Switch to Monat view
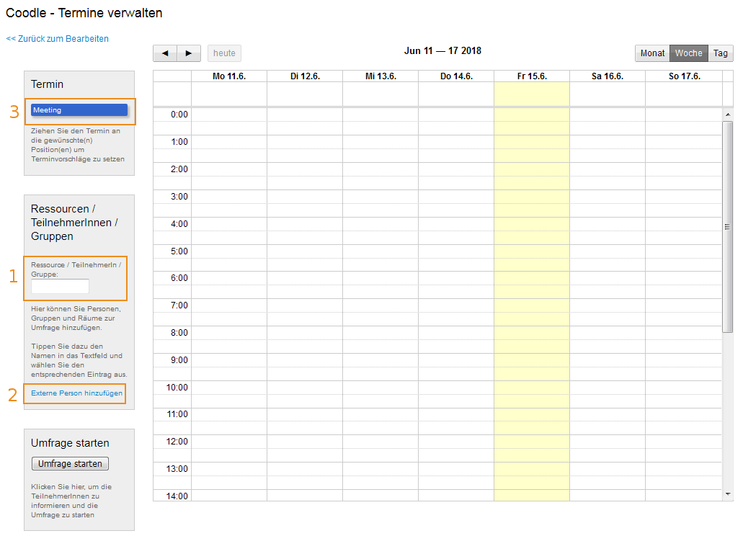 [x=652, y=53]
